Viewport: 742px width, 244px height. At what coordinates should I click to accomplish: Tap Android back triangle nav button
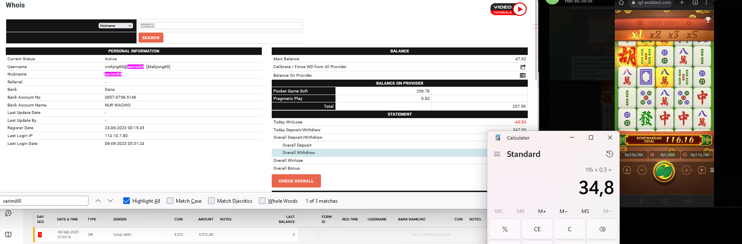point(688,201)
